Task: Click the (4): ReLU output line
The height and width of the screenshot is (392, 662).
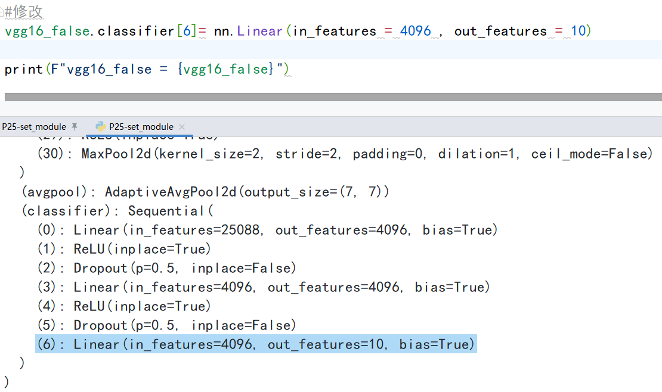Action: (x=124, y=306)
